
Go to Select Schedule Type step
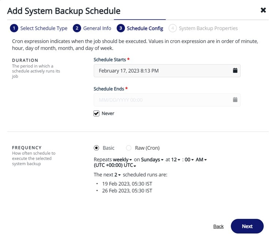(44, 29)
